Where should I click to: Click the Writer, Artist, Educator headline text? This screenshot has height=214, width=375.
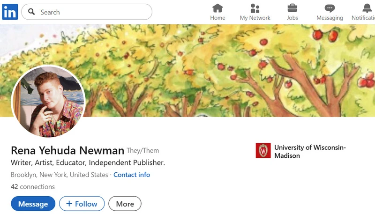coord(88,163)
